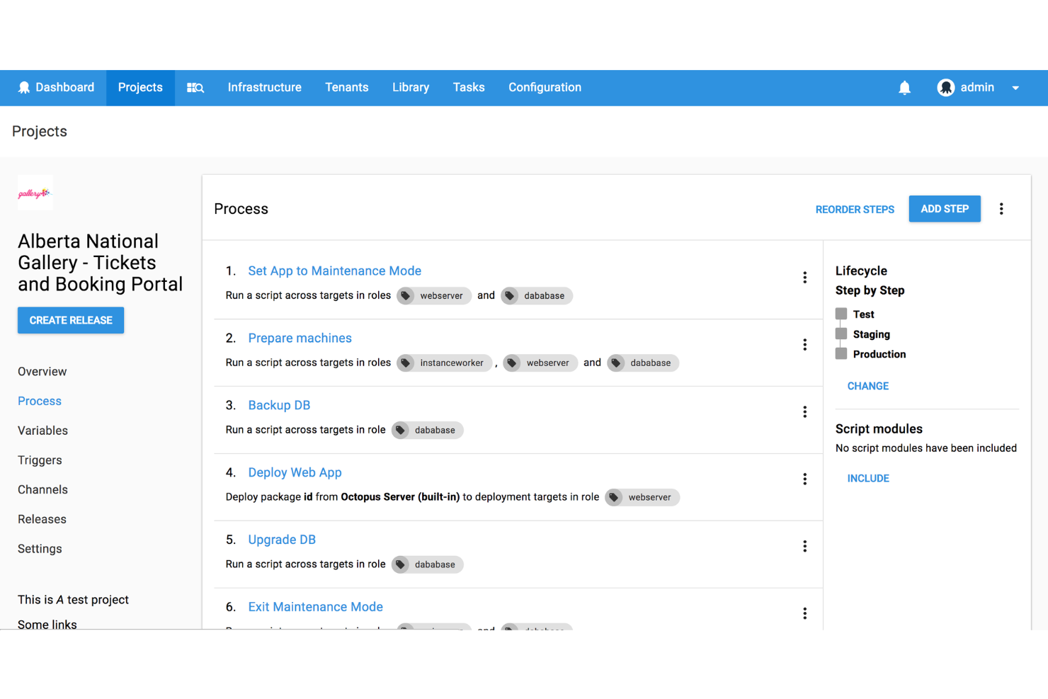Switch to the Infrastructure tab
The height and width of the screenshot is (699, 1048).
point(264,87)
